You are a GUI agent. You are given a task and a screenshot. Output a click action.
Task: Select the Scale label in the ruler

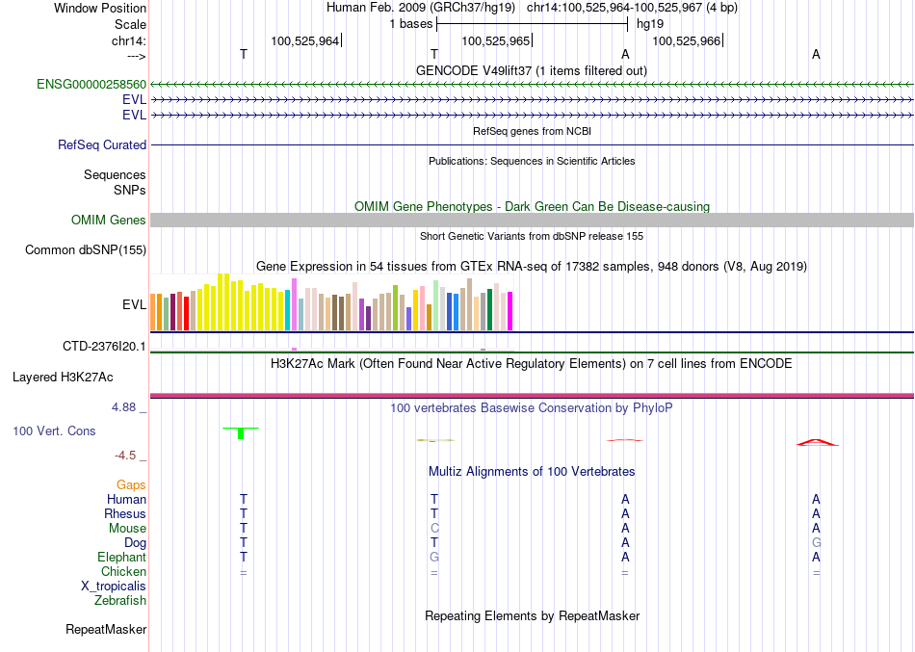point(130,24)
